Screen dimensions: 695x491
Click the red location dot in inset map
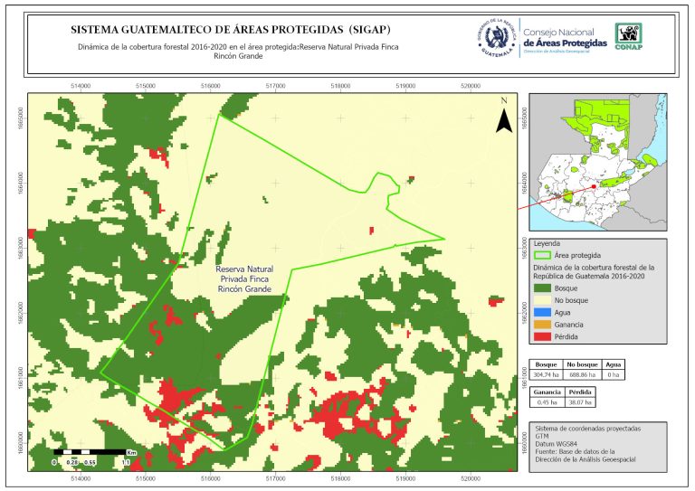coord(593,187)
